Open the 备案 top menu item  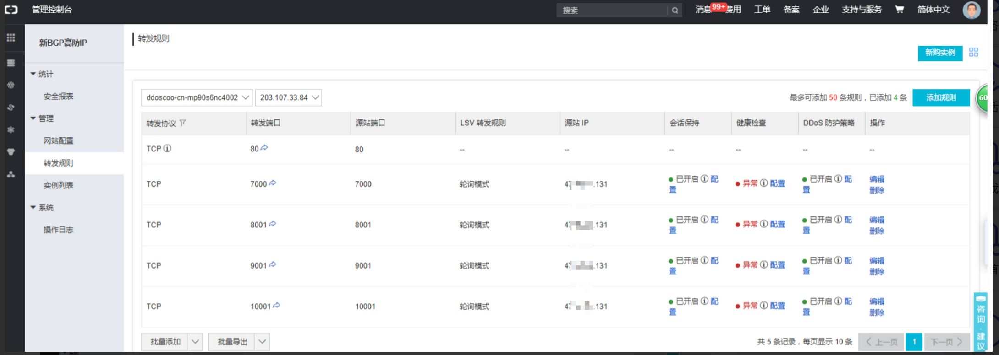tap(791, 10)
